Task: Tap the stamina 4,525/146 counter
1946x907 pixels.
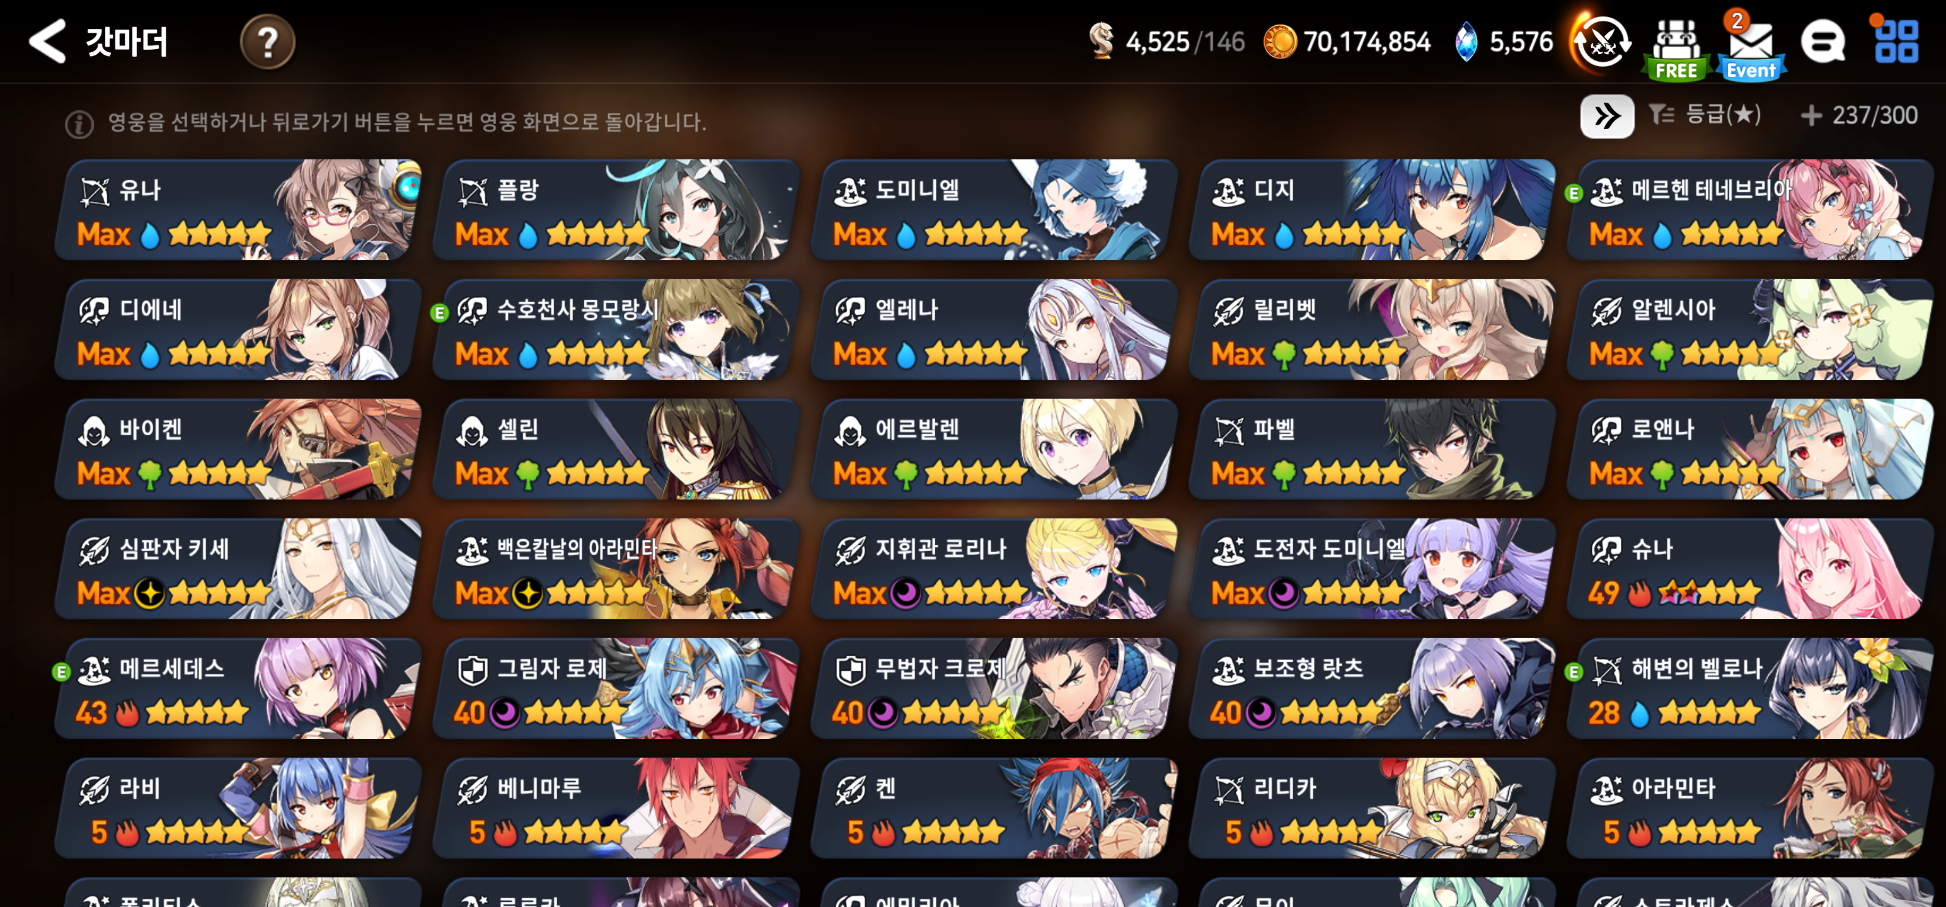Action: [x=1167, y=42]
